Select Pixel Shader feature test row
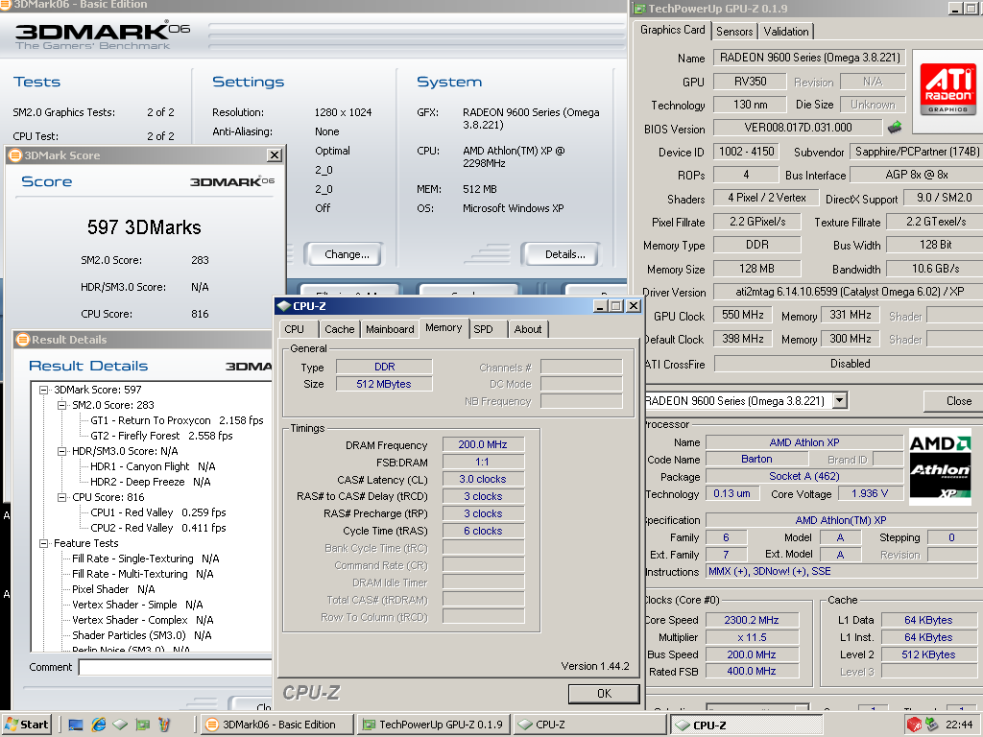 pos(113,589)
